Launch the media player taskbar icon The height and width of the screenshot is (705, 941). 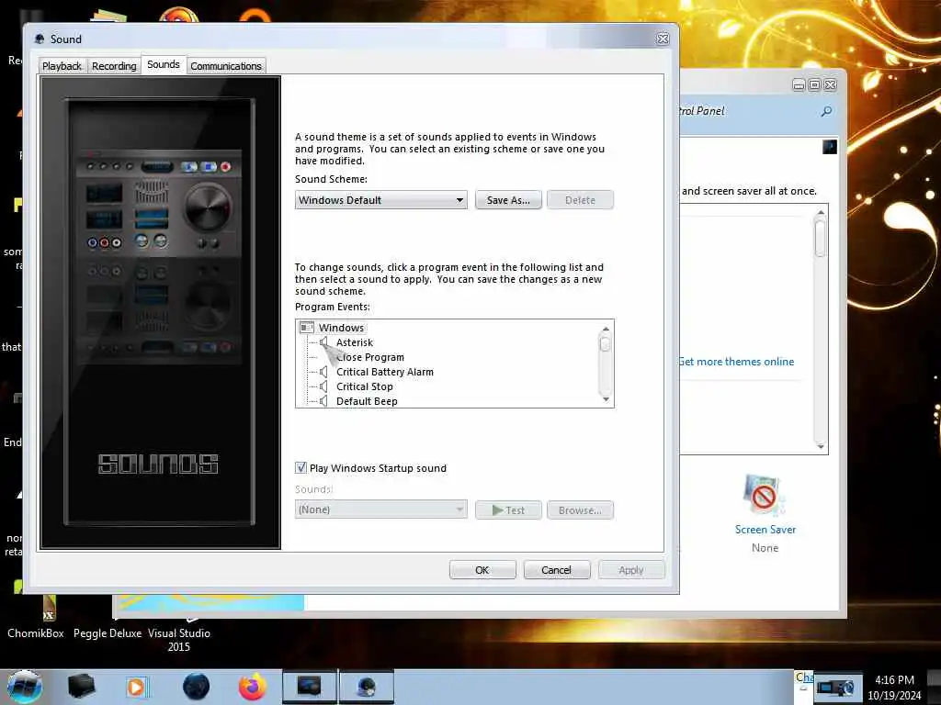tap(136, 687)
